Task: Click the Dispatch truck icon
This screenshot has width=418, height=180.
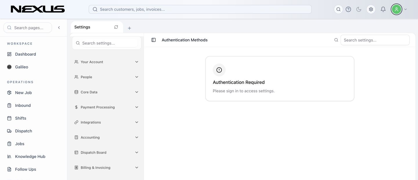Action: 9,131
